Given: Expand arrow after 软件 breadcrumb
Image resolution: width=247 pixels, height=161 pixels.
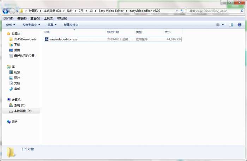Looking at the screenshot, I should tap(76, 11).
